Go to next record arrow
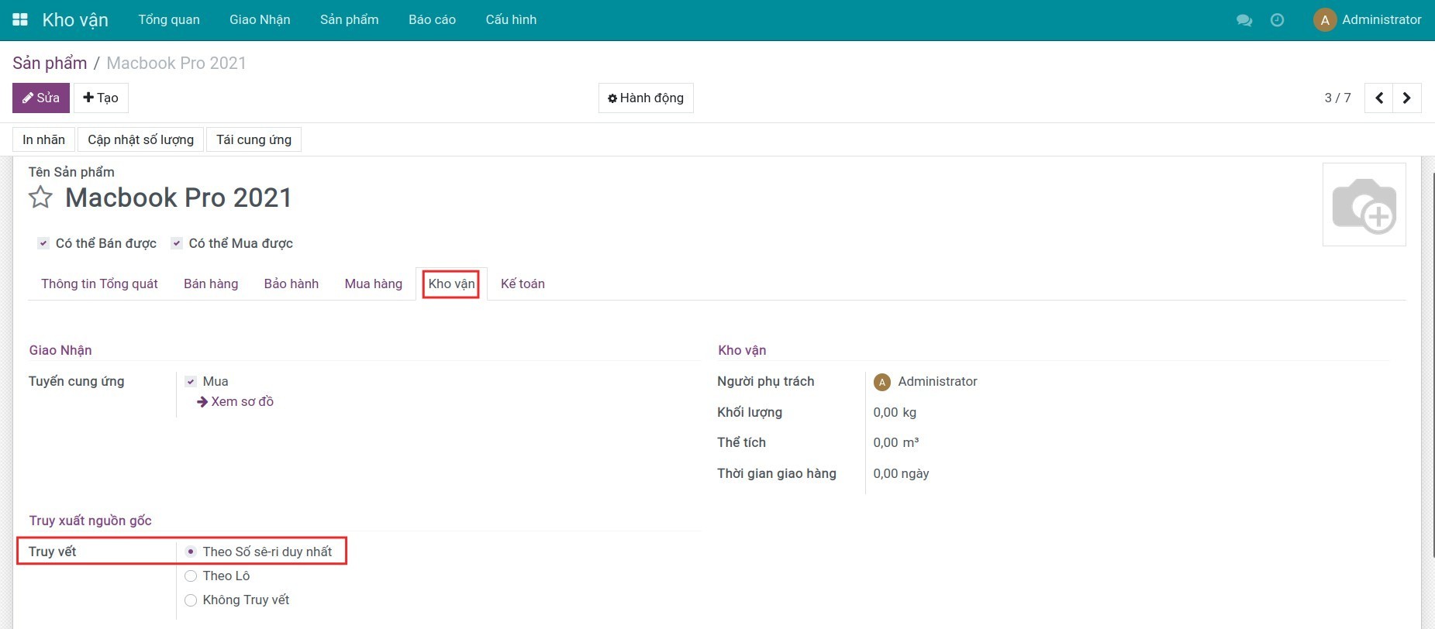Image resolution: width=1435 pixels, height=629 pixels. coord(1406,98)
